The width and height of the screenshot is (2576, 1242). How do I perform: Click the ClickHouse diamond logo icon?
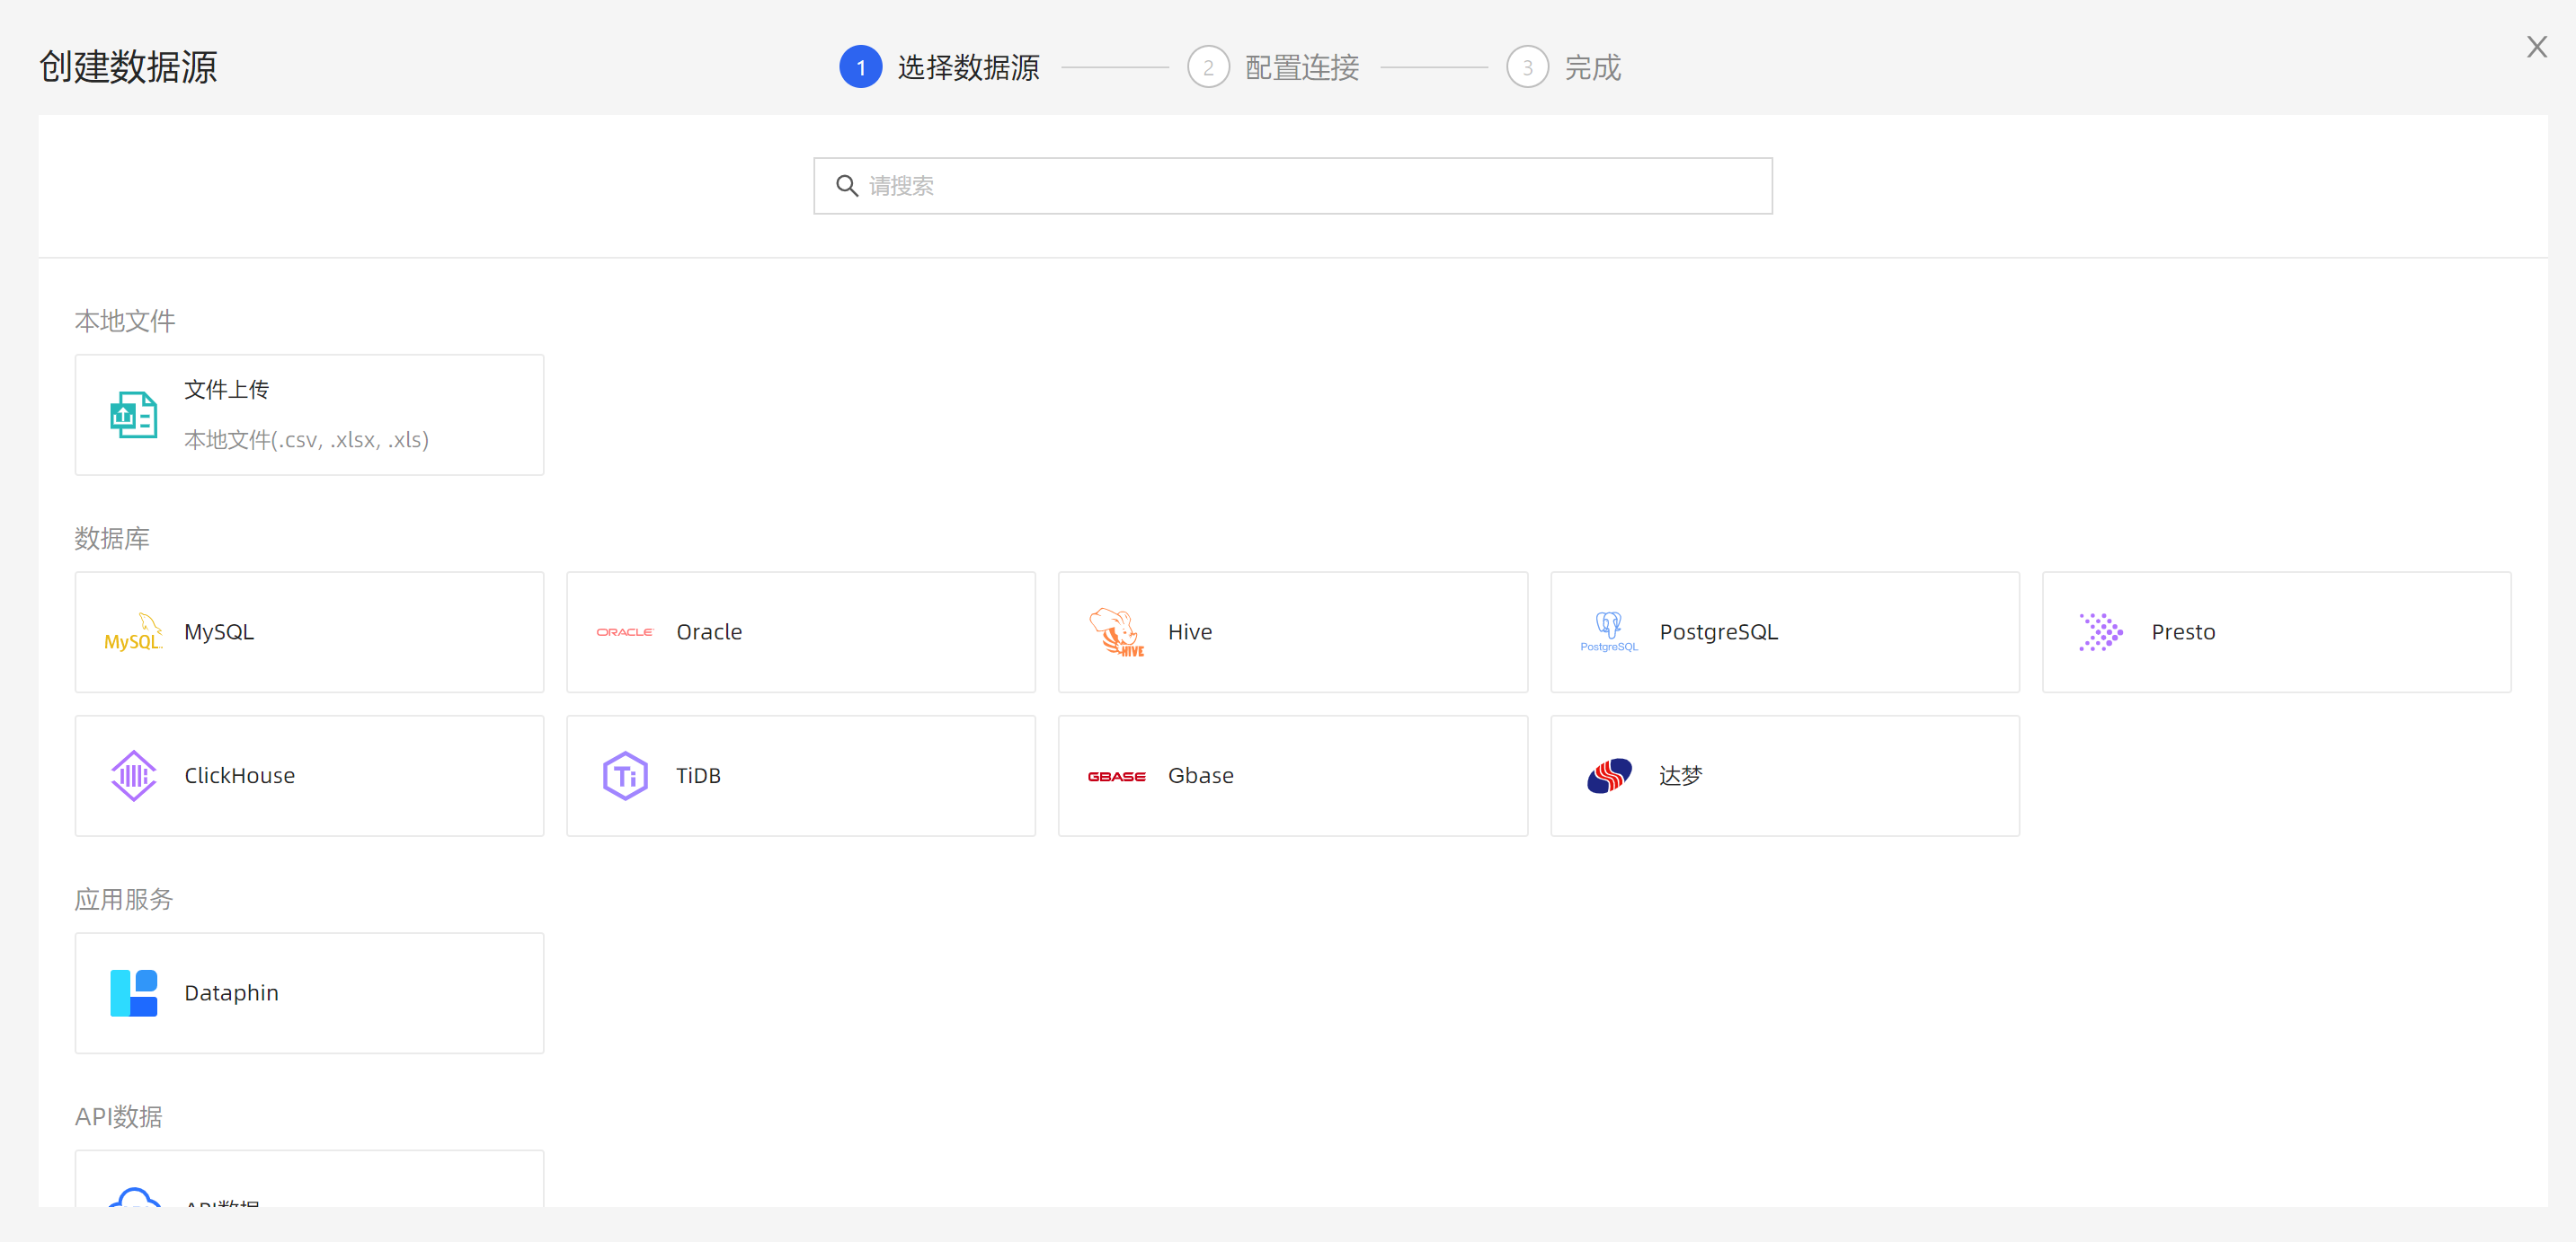coord(133,777)
